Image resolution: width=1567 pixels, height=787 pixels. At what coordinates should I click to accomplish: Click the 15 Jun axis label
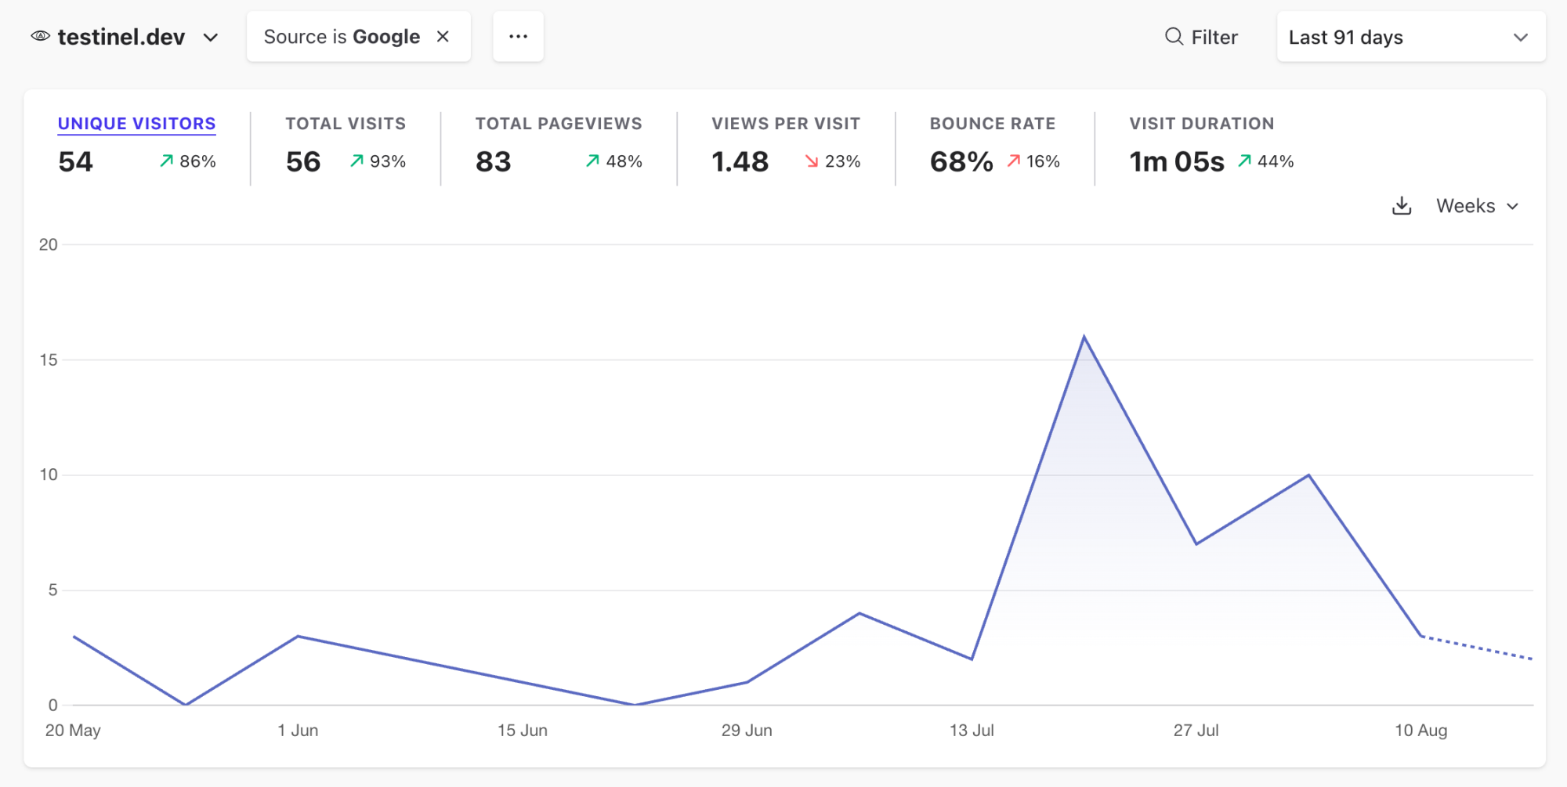pyautogui.click(x=523, y=731)
